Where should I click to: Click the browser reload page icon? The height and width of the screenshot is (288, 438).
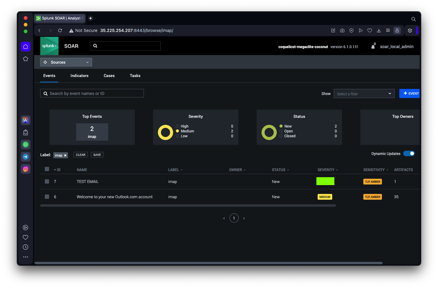(x=60, y=30)
